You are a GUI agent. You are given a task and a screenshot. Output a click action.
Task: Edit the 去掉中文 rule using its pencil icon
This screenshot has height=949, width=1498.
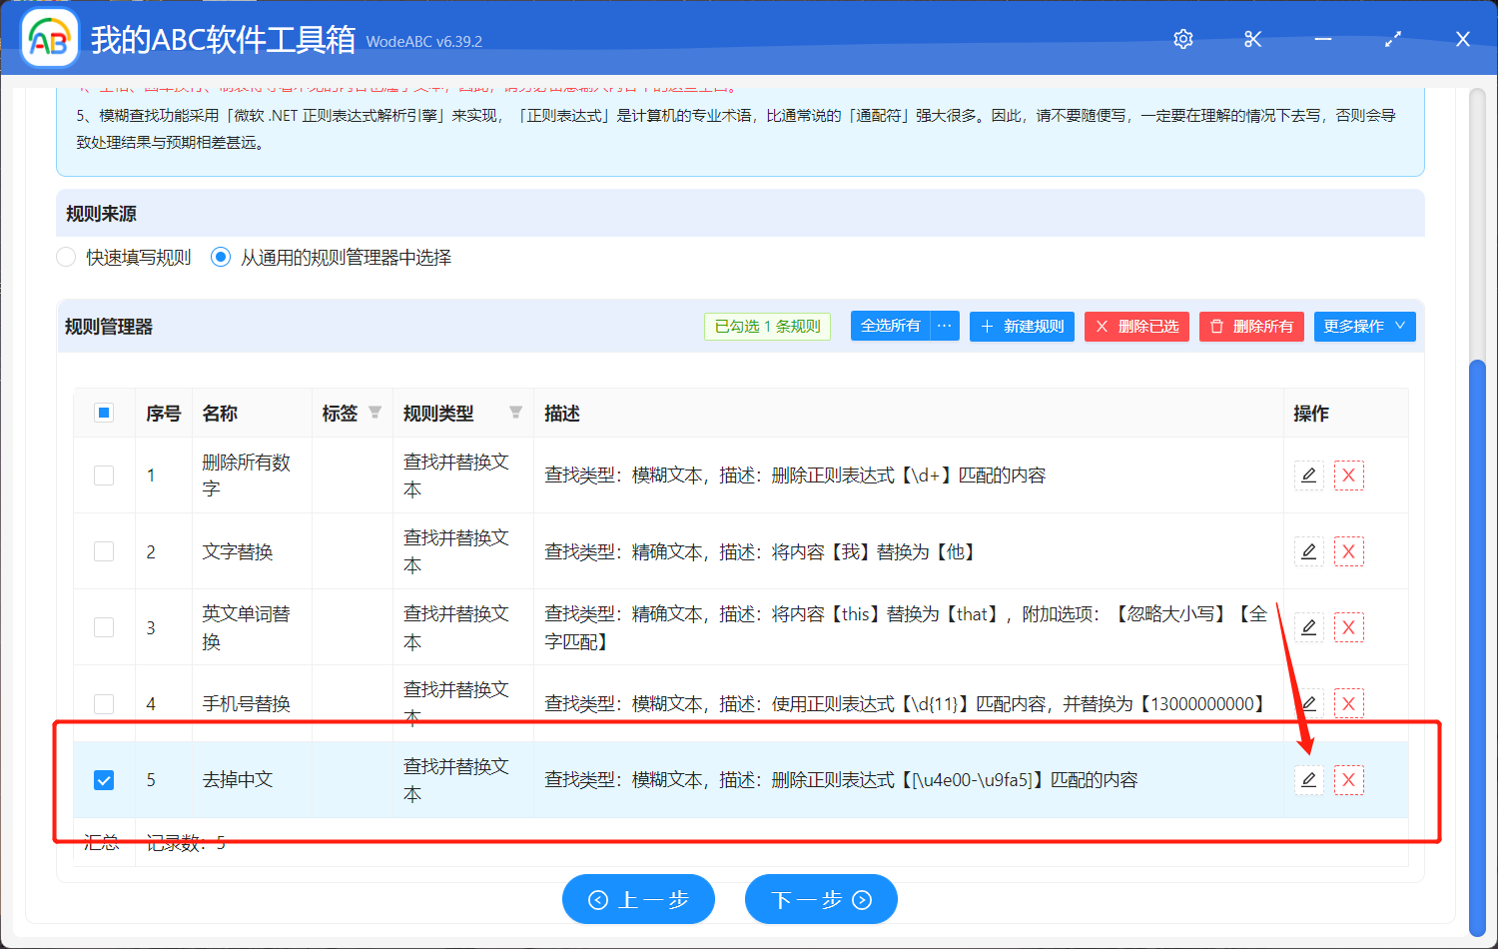click(x=1308, y=779)
